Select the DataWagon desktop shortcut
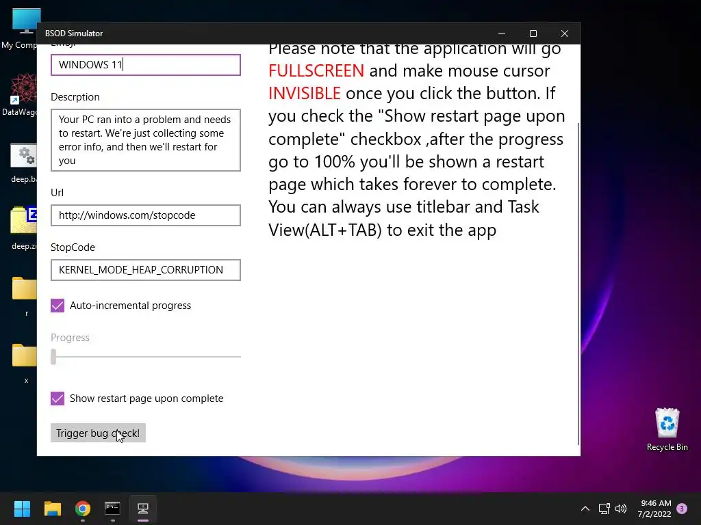Image resolution: width=701 pixels, height=525 pixels. 18,95
